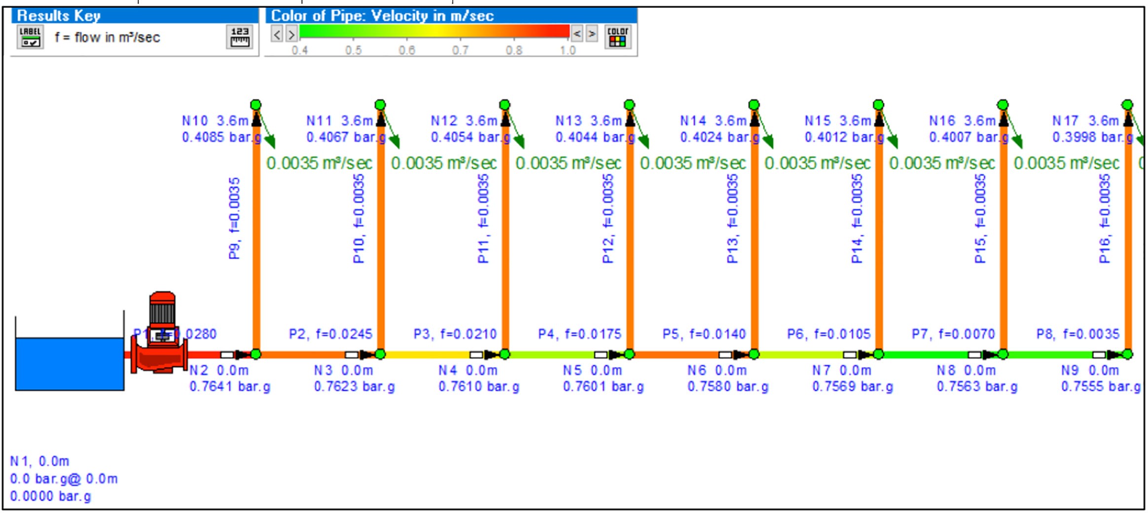Click the label 'P4, f=0.0175'

(x=579, y=334)
